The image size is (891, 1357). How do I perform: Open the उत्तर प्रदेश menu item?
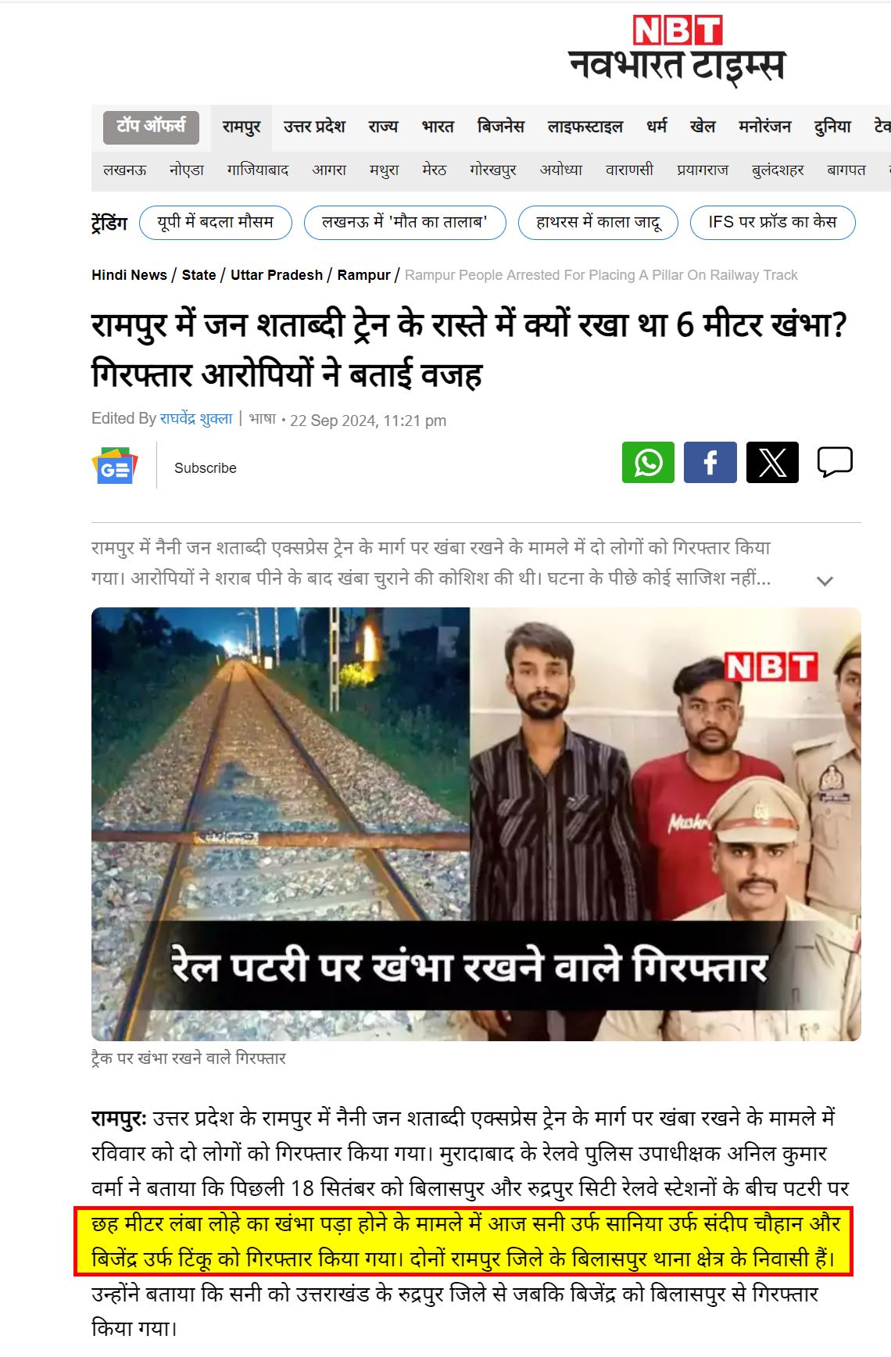point(314,127)
